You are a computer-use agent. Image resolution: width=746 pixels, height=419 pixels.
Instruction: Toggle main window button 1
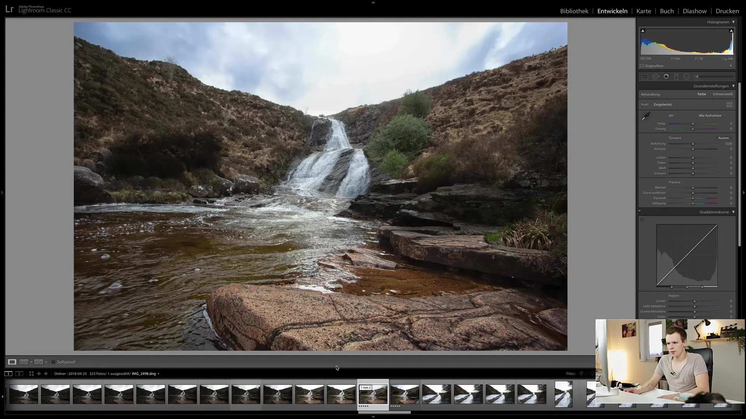8,374
